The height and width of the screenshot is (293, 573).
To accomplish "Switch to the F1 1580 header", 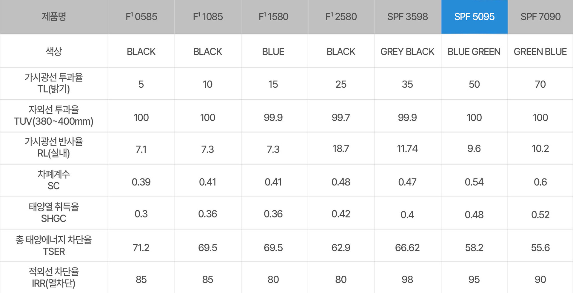I will pyautogui.click(x=275, y=17).
